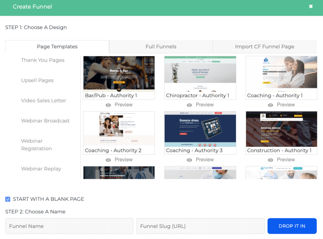Open preview for Bar/Pub - Authority 1 template

click(119, 105)
